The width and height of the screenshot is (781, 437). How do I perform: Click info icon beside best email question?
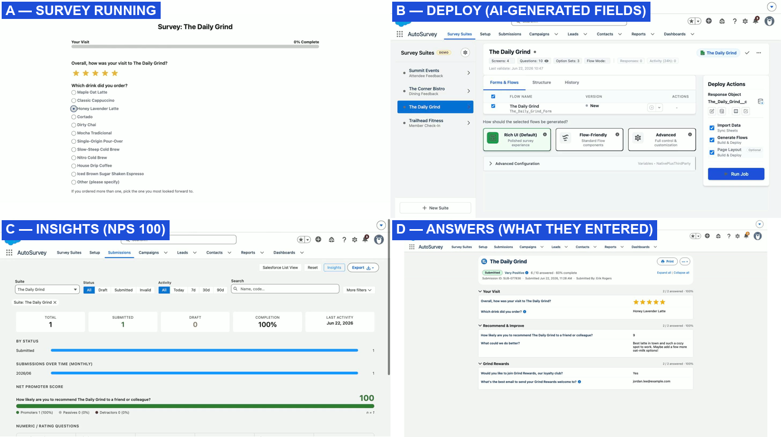pyautogui.click(x=580, y=382)
